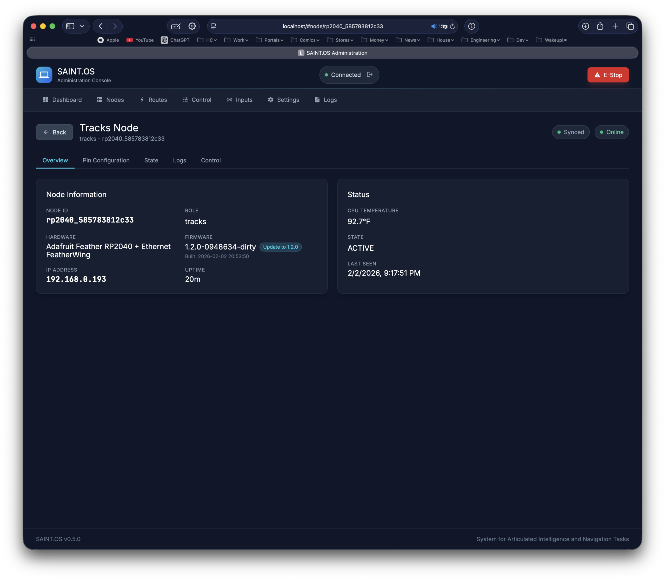This screenshot has width=665, height=580.
Task: Expand the Dev bookmarks folder
Action: pos(518,40)
